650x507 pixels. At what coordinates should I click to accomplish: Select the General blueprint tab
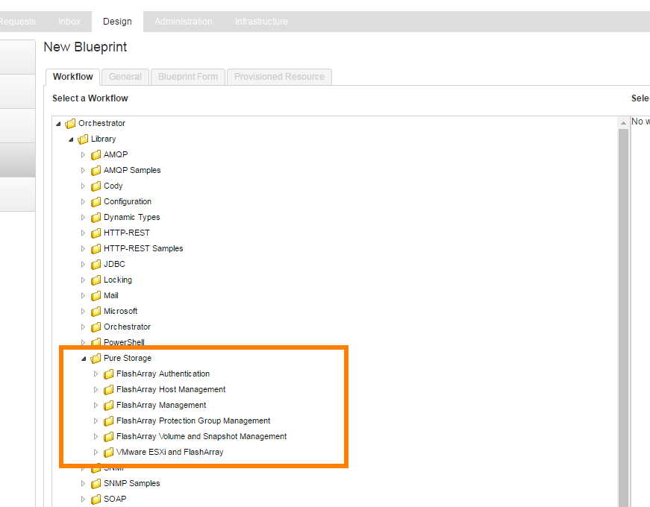[x=125, y=77]
